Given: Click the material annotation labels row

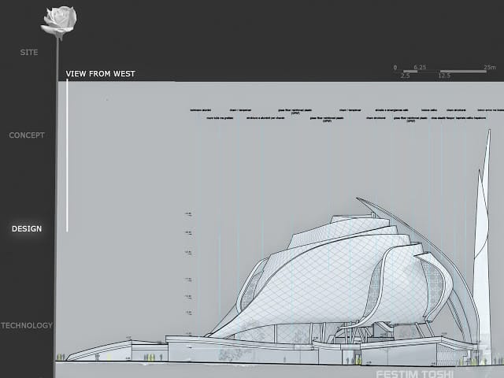Looking at the screenshot, I should (347, 116).
